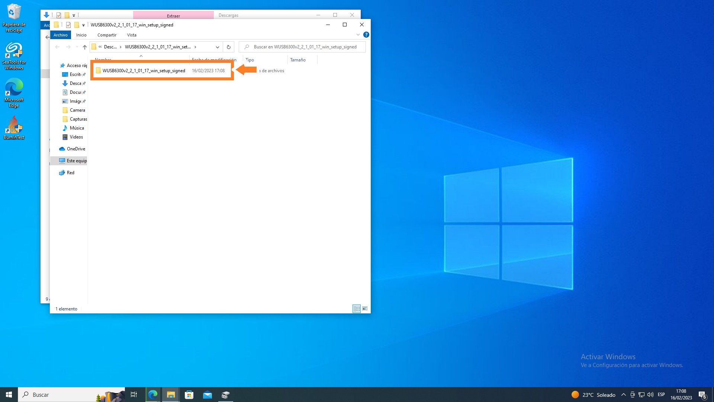Open Microsoft Edge from the taskbar
Image resolution: width=714 pixels, height=402 pixels.
tap(153, 395)
